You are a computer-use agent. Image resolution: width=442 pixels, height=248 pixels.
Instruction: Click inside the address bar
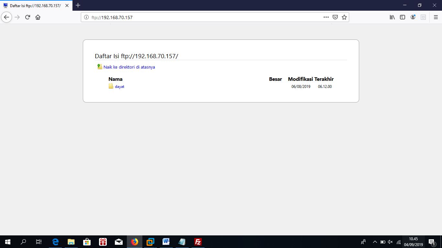[194, 17]
